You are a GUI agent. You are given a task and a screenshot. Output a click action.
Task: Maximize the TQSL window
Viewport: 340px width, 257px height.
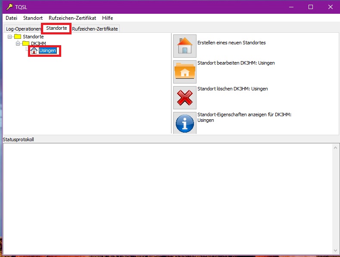311,7
